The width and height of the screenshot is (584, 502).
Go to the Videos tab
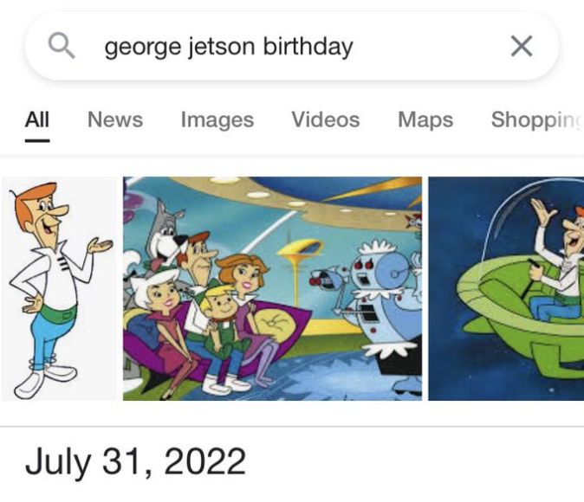point(325,119)
